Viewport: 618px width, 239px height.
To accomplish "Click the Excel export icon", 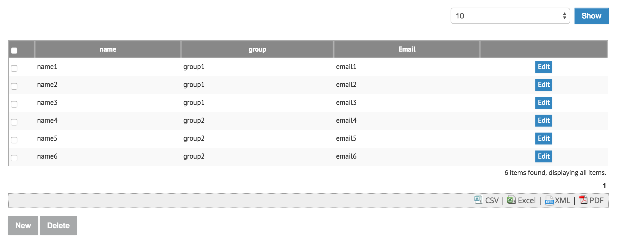I will (511, 200).
